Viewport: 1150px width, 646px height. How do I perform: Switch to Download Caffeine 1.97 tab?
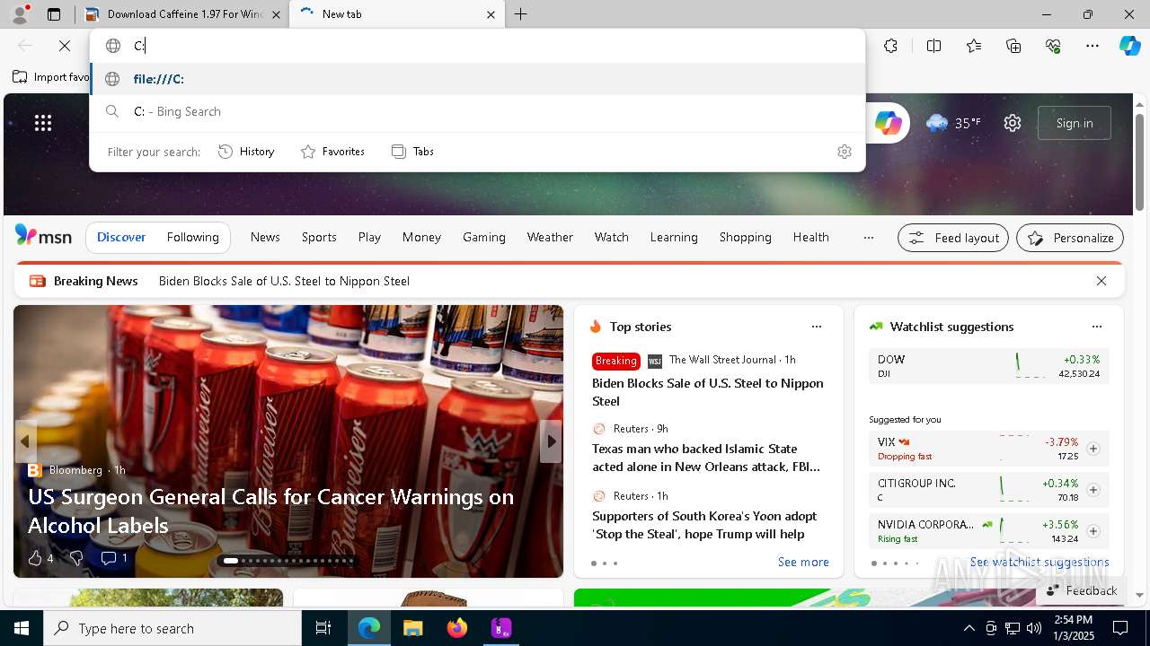point(183,14)
